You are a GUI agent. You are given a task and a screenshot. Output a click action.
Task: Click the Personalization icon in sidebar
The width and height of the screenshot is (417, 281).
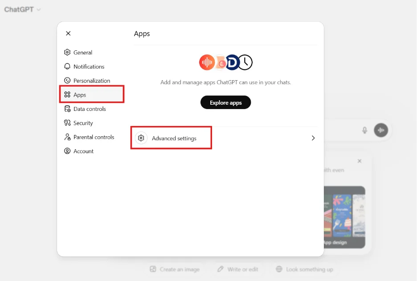pyautogui.click(x=67, y=80)
